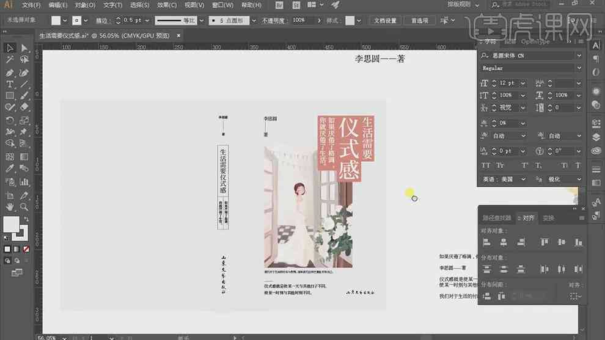
Task: Set color mode to None (red slash)
Action: click(26, 249)
